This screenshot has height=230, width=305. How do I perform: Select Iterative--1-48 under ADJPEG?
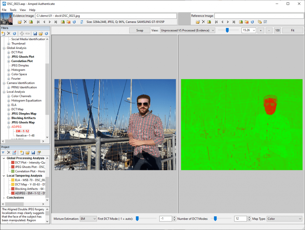point(25,136)
